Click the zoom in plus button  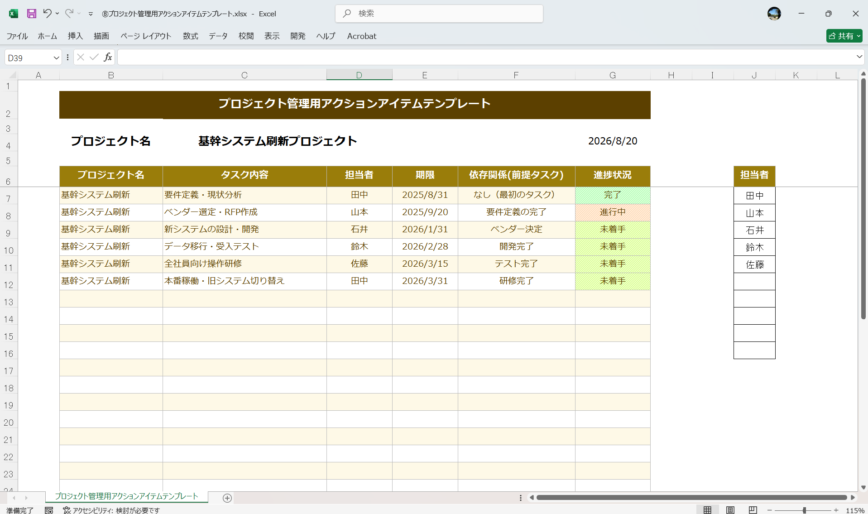point(836,510)
